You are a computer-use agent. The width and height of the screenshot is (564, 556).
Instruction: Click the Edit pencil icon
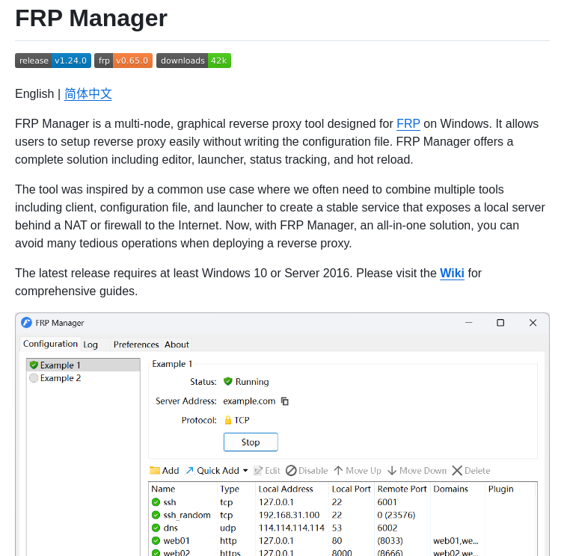(258, 471)
